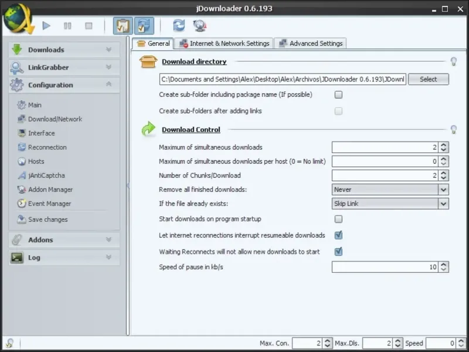Pause downloads using the pause icon

coord(67,26)
